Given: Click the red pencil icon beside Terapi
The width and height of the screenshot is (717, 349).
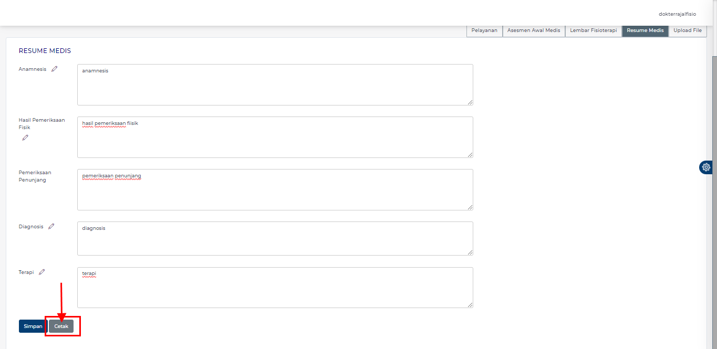Looking at the screenshot, I should click(42, 272).
